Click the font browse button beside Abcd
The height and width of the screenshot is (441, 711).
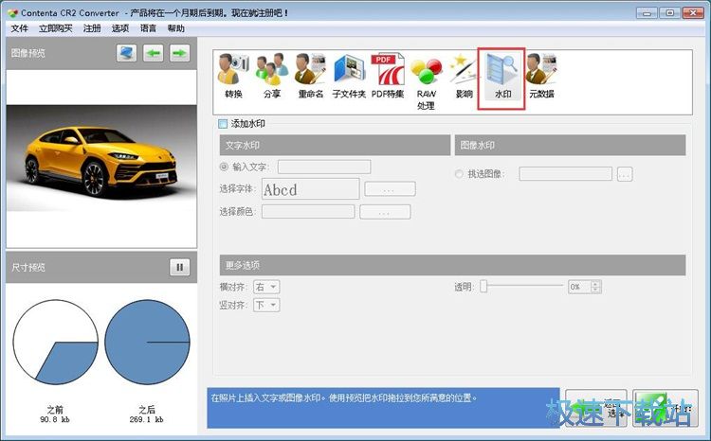390,189
